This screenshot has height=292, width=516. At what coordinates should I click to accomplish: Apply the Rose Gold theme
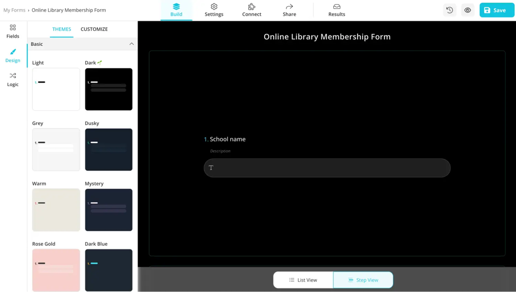coord(56,270)
